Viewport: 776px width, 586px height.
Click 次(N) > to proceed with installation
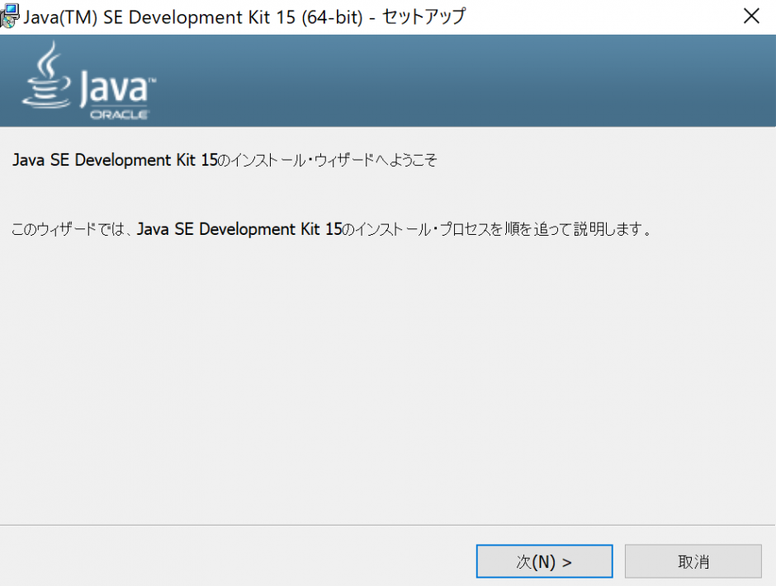(544, 560)
